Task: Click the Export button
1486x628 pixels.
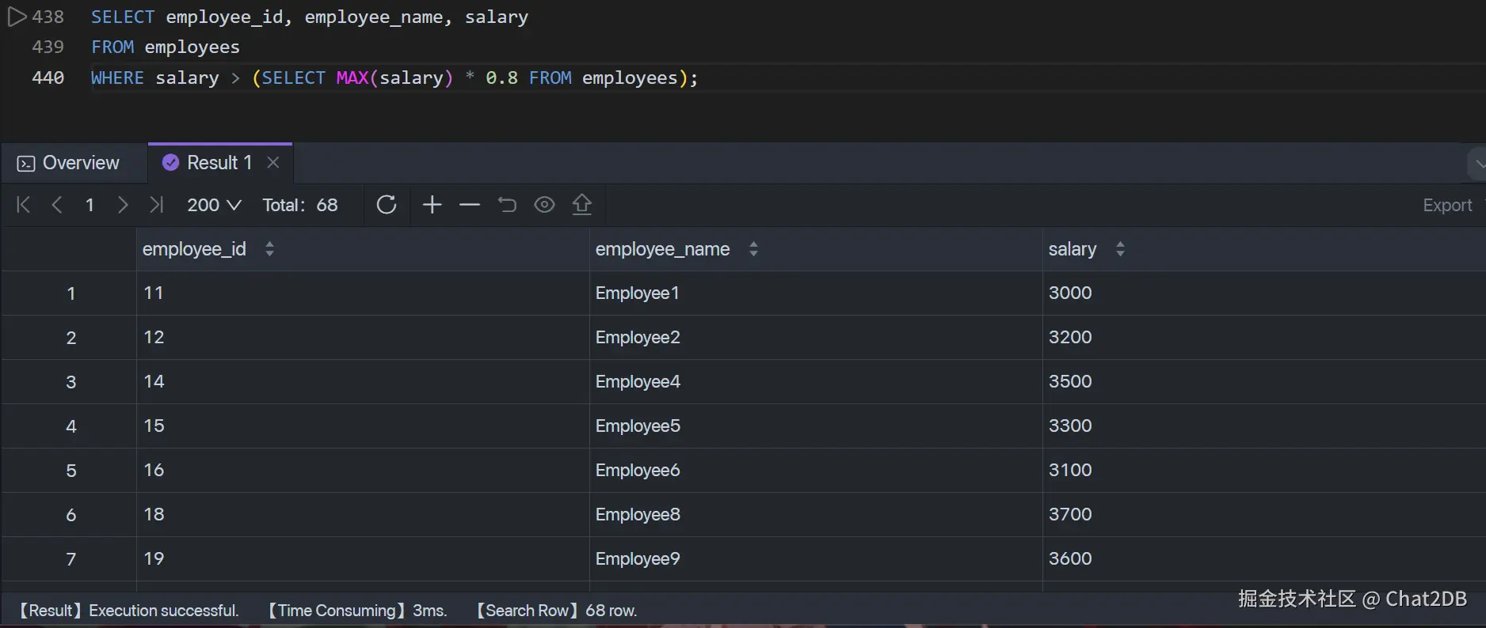Action: (x=1447, y=205)
